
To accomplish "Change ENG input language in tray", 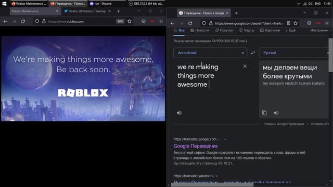I will coord(317,4).
